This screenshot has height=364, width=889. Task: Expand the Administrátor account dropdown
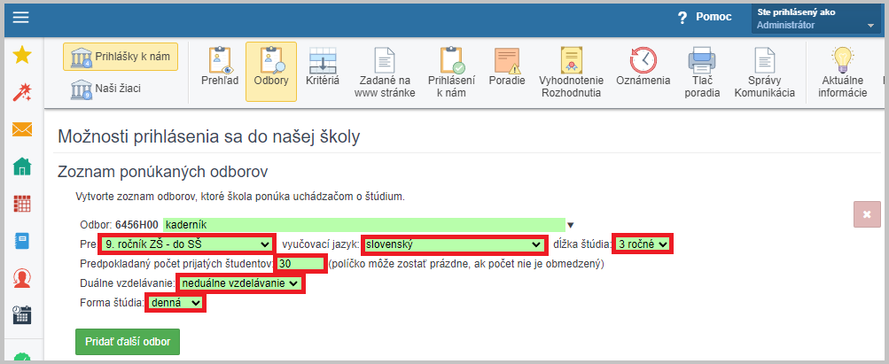pos(815,19)
